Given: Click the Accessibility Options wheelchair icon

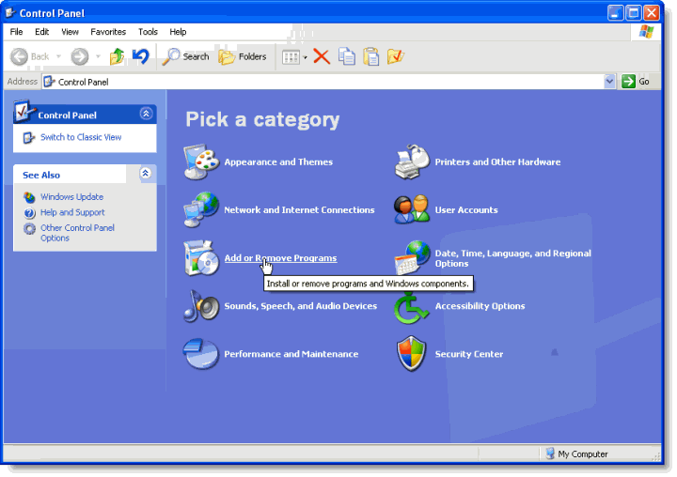Looking at the screenshot, I should [x=412, y=307].
